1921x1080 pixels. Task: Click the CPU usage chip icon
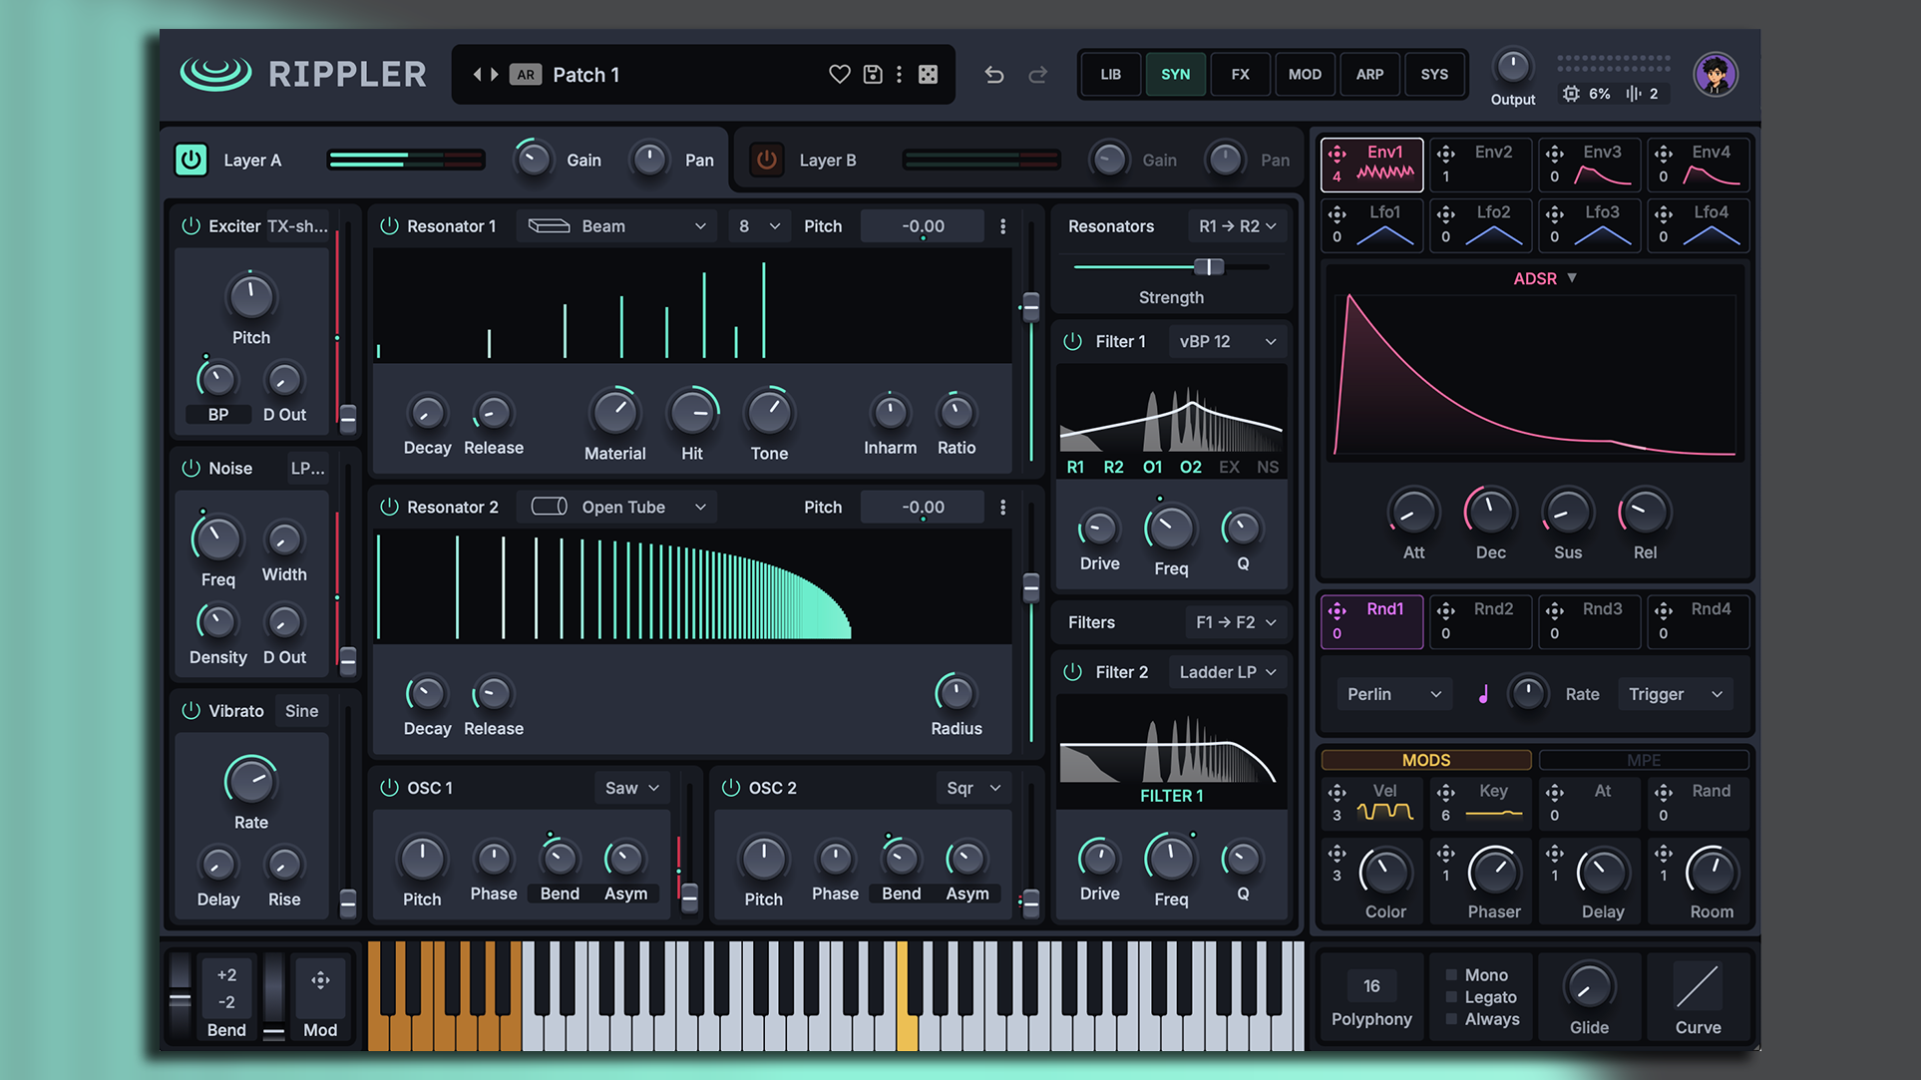pyautogui.click(x=1571, y=93)
